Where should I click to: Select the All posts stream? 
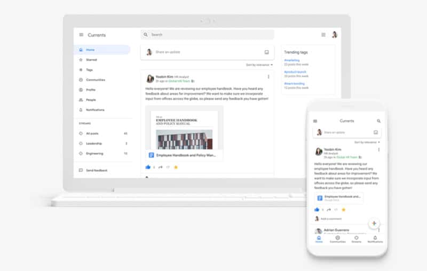point(102,133)
